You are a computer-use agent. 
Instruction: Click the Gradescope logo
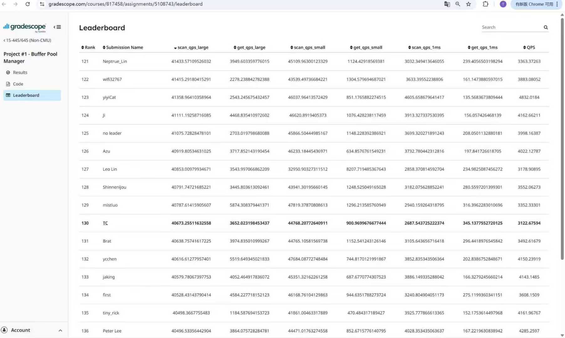[24, 28]
